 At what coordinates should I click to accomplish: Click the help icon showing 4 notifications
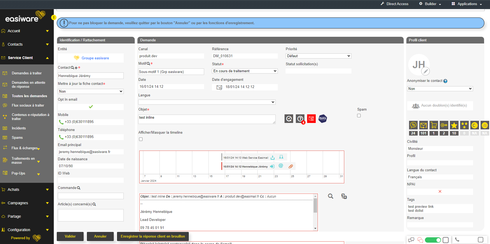click(x=300, y=118)
